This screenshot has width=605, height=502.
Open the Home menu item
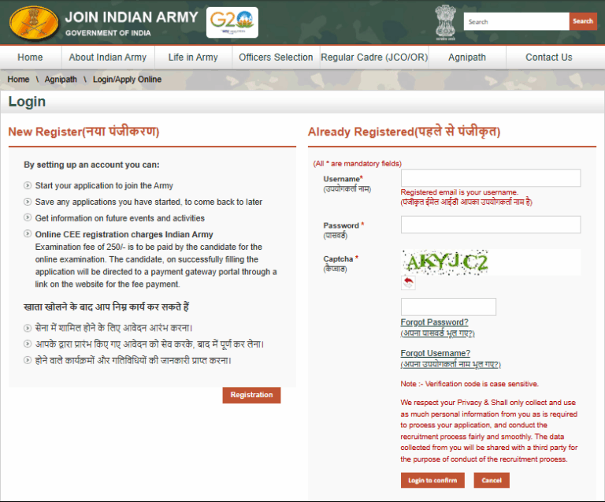point(30,58)
